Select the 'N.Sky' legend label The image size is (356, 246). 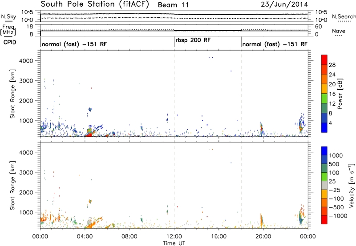point(8,16)
